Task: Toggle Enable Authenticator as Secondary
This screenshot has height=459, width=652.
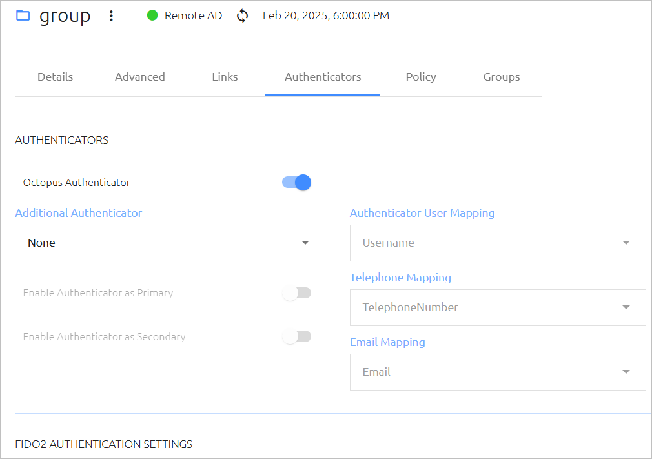Action: pyautogui.click(x=296, y=336)
